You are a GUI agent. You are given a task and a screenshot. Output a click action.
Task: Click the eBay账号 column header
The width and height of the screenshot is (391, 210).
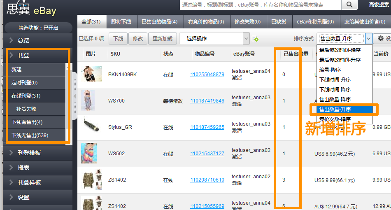pyautogui.click(x=244, y=54)
